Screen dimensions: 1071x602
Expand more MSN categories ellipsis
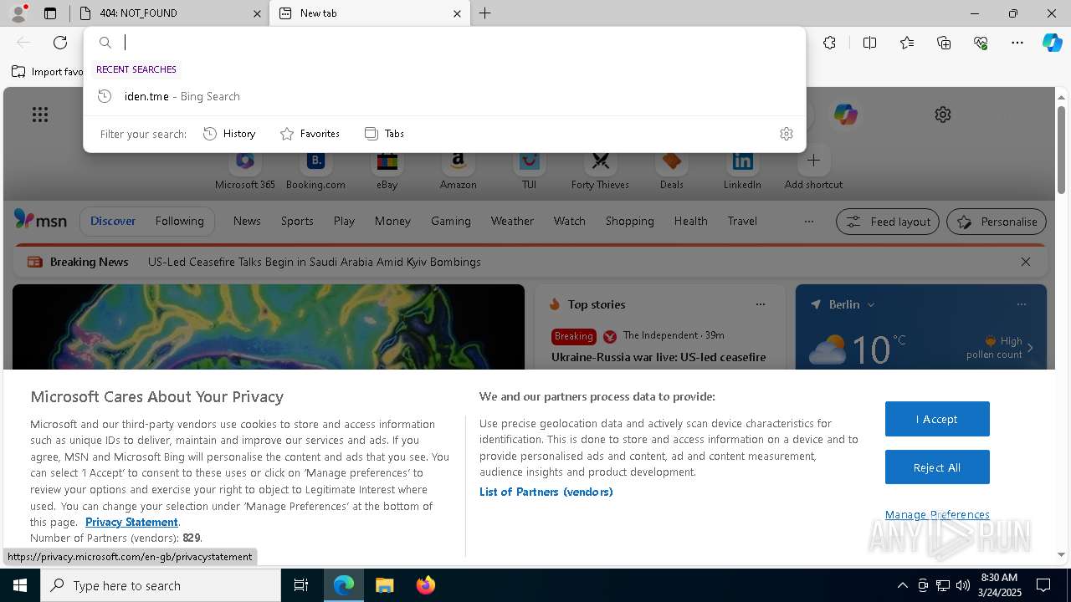click(x=808, y=222)
